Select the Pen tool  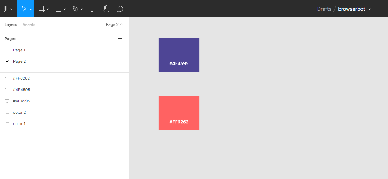click(75, 9)
